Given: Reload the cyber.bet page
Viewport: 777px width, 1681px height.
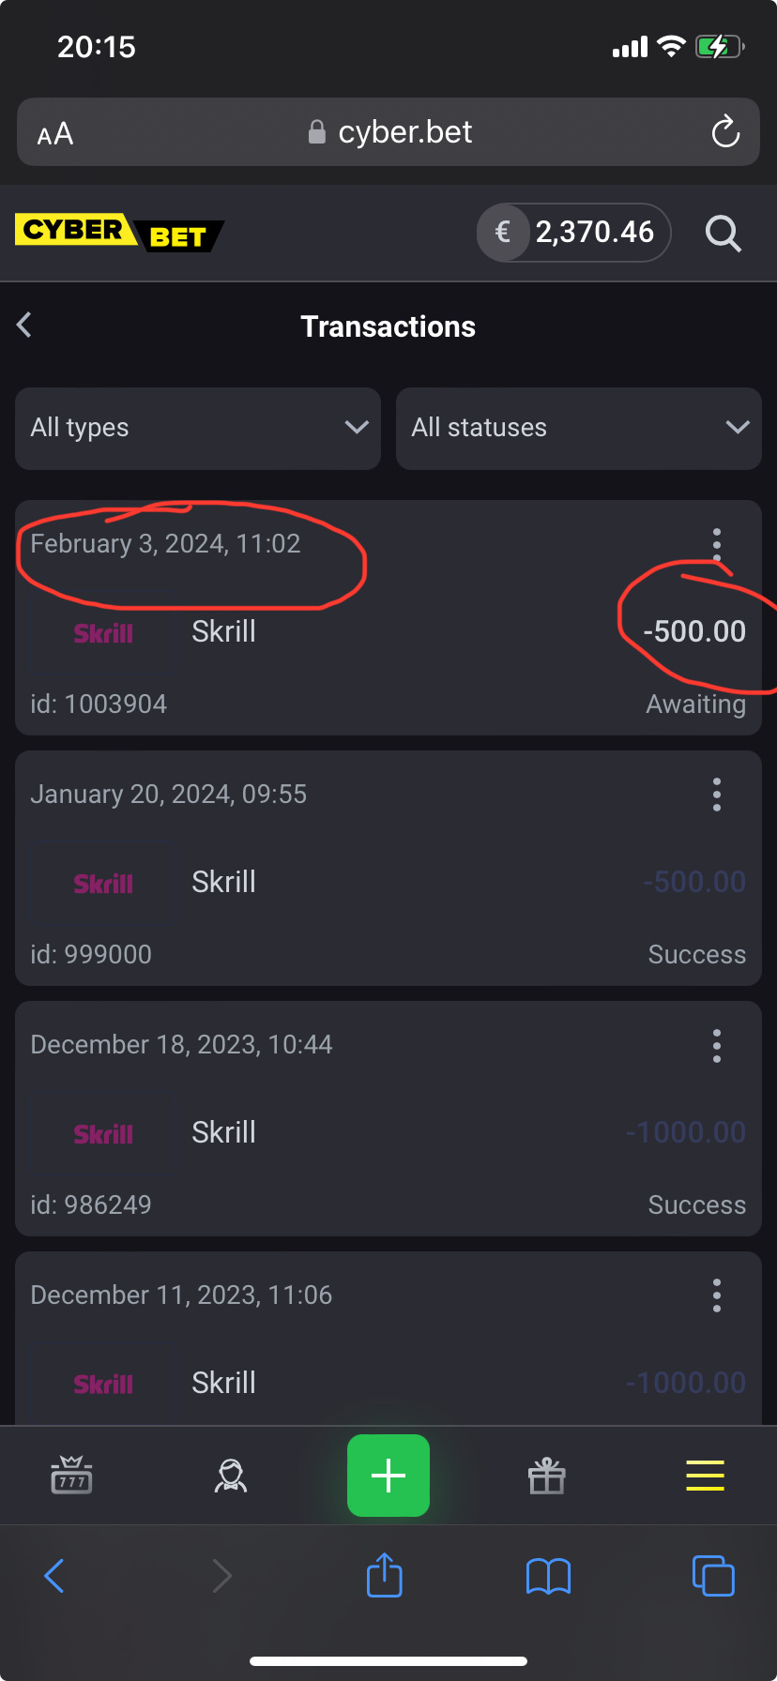Looking at the screenshot, I should [725, 132].
